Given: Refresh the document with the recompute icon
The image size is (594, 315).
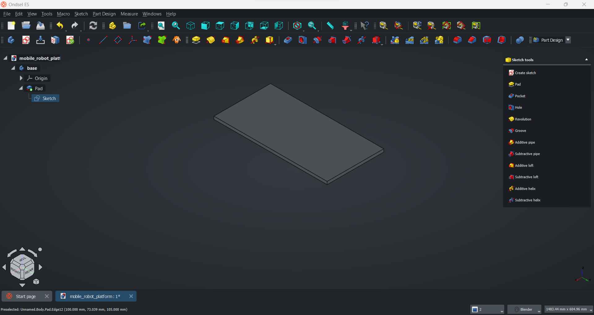Looking at the screenshot, I should click(x=93, y=26).
